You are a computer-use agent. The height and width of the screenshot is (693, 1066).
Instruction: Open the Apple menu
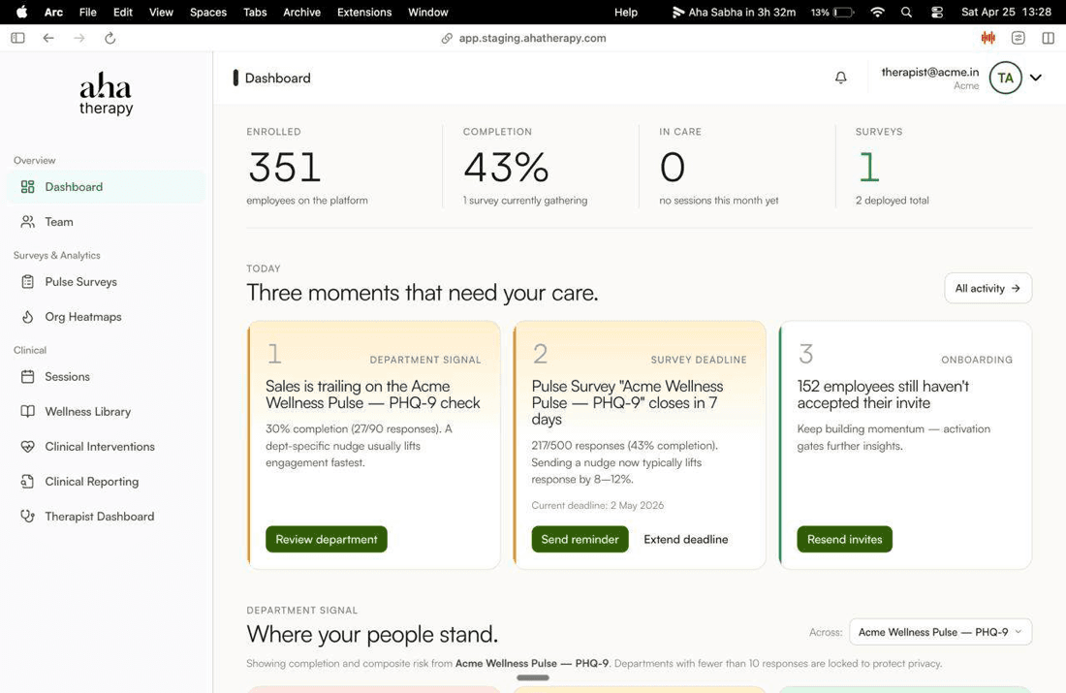pyautogui.click(x=21, y=12)
